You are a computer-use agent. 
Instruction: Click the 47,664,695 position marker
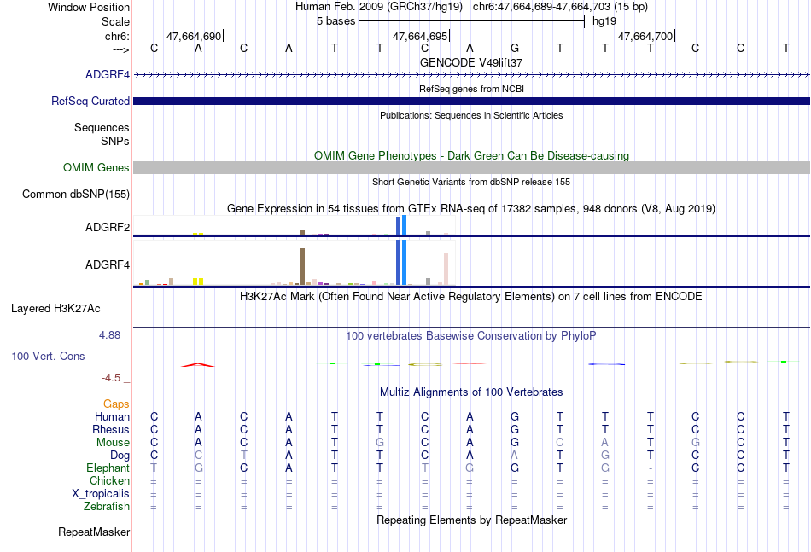pyautogui.click(x=421, y=36)
